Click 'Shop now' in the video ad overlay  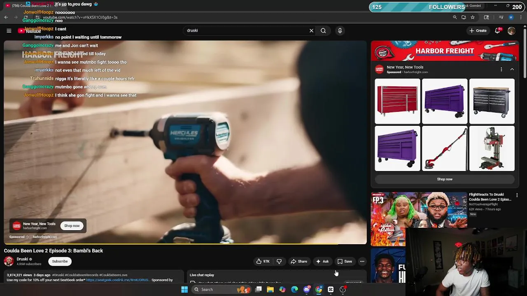tap(72, 226)
